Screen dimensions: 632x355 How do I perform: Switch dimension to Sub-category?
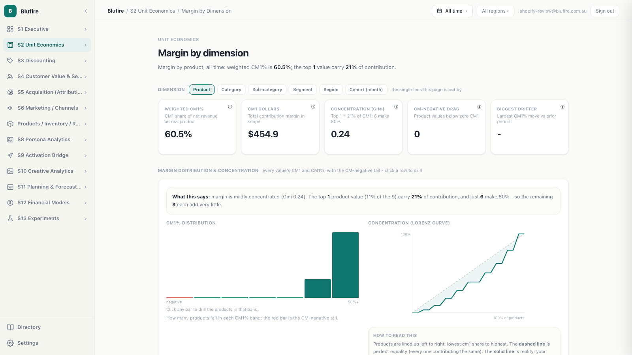[267, 90]
